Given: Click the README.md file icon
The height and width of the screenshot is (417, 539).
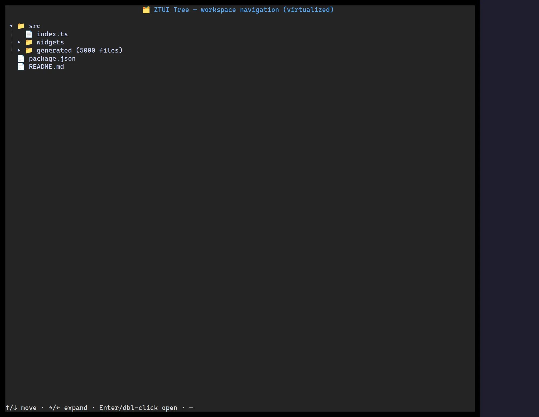Looking at the screenshot, I should pos(21,67).
